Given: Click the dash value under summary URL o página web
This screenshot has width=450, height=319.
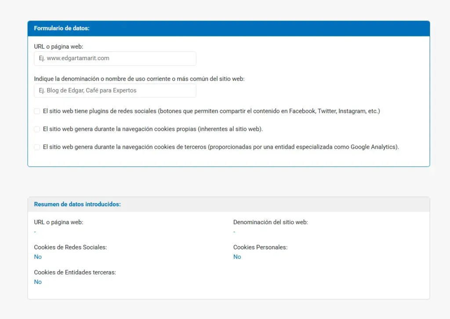Looking at the screenshot, I should (35, 232).
